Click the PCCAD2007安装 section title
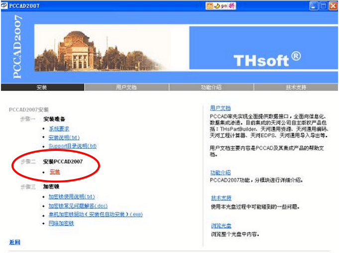Image resolution: width=339 pixels, height=253 pixels. tap(29, 110)
